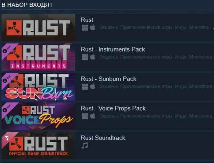Image resolution: width=214 pixels, height=163 pixels.
Task: Open Rust - Instruments Pack title
Action: point(113,49)
